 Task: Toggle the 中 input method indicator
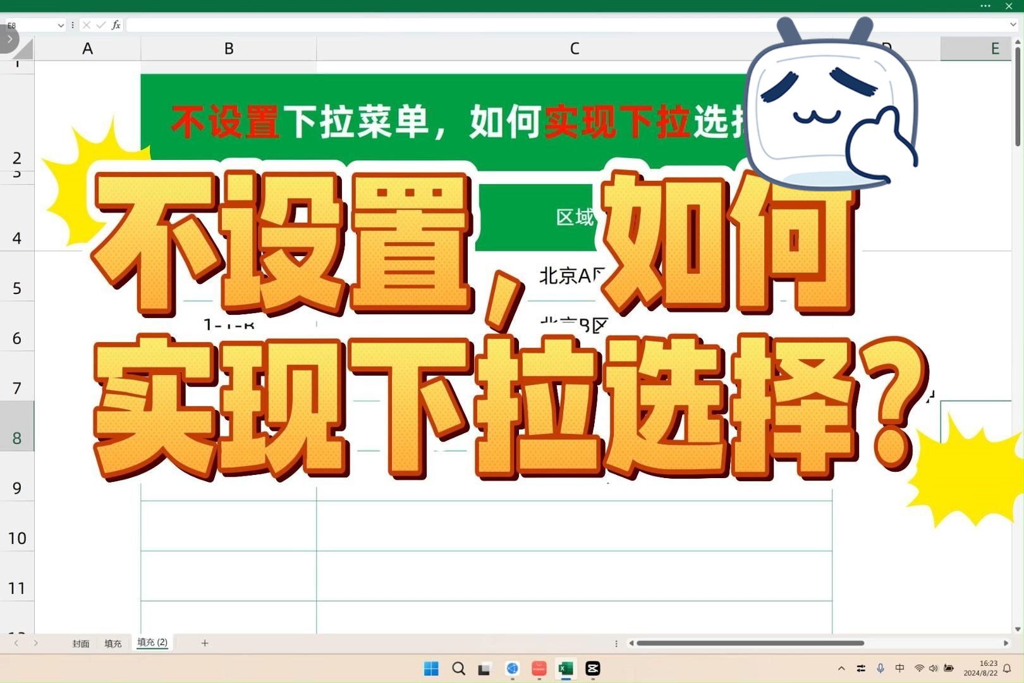(900, 668)
